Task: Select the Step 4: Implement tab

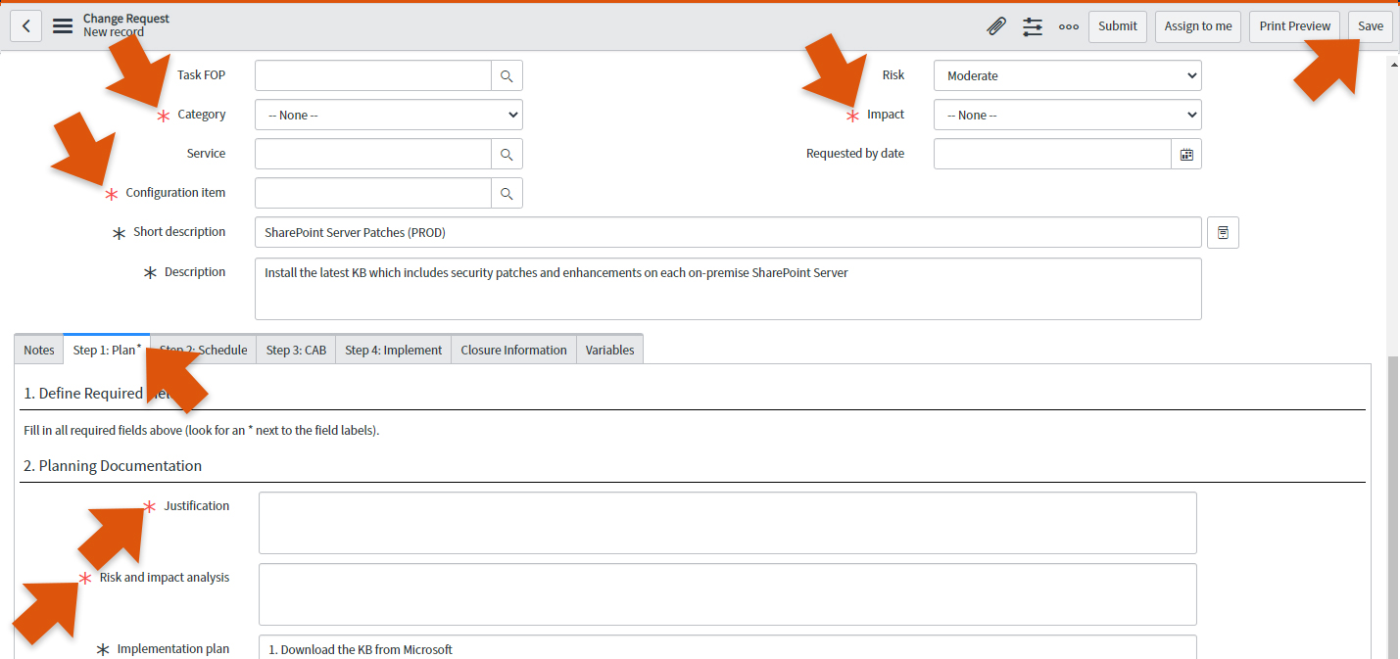Action: [393, 350]
